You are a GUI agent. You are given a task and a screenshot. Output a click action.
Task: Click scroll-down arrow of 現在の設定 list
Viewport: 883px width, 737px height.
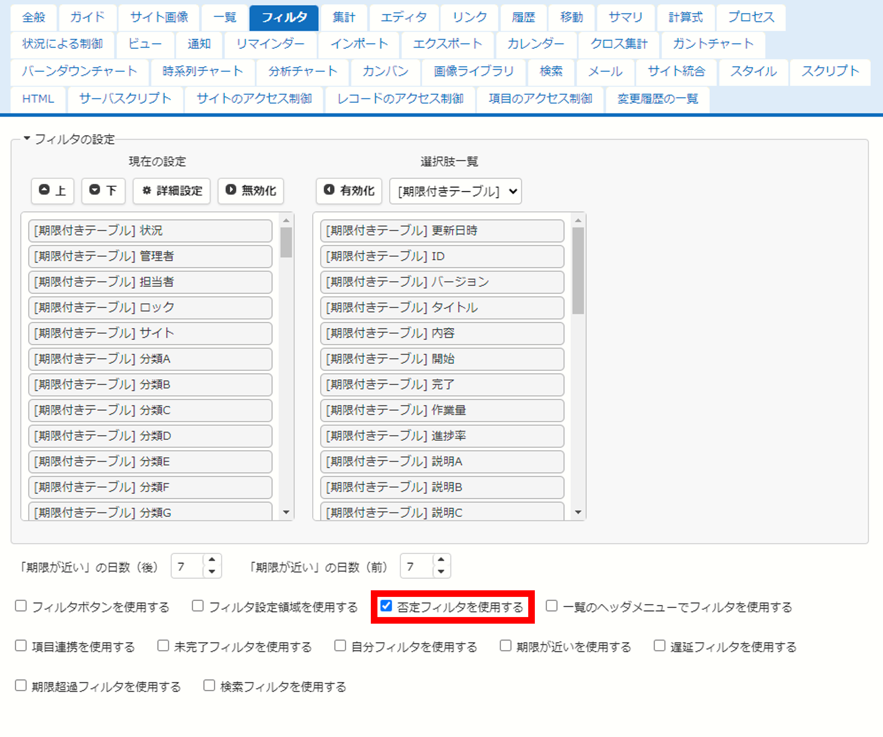[286, 512]
